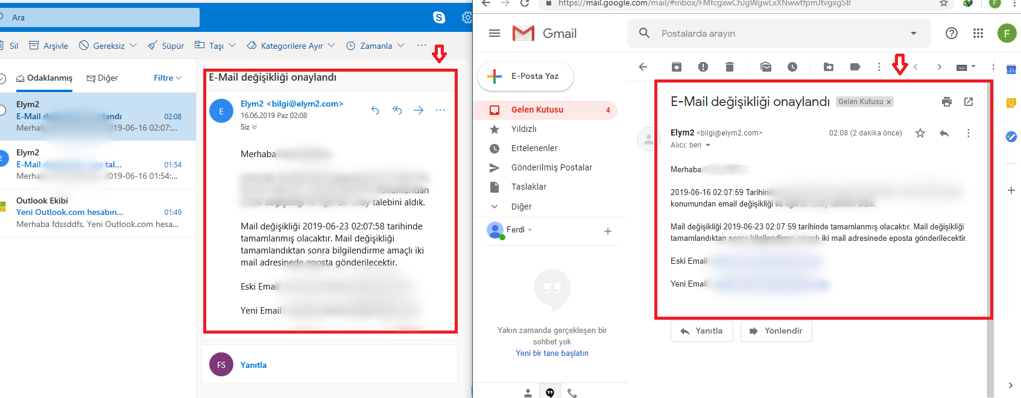The image size is (1021, 398).
Task: Open the Gmail toolbar more-options dots
Action: tap(879, 67)
